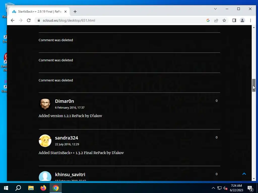Expand the tab search dropdown
Image resolution: width=258 pixels, height=193 pixels.
point(215,9)
